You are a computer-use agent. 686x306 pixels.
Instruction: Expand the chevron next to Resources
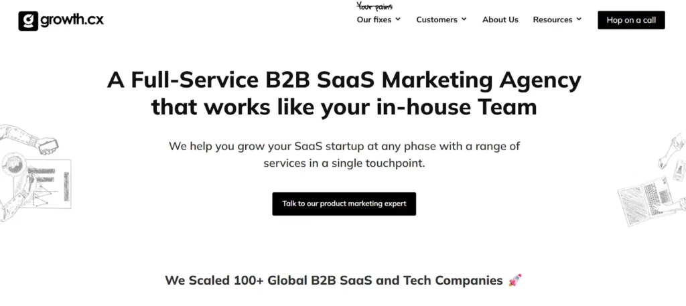tap(579, 19)
